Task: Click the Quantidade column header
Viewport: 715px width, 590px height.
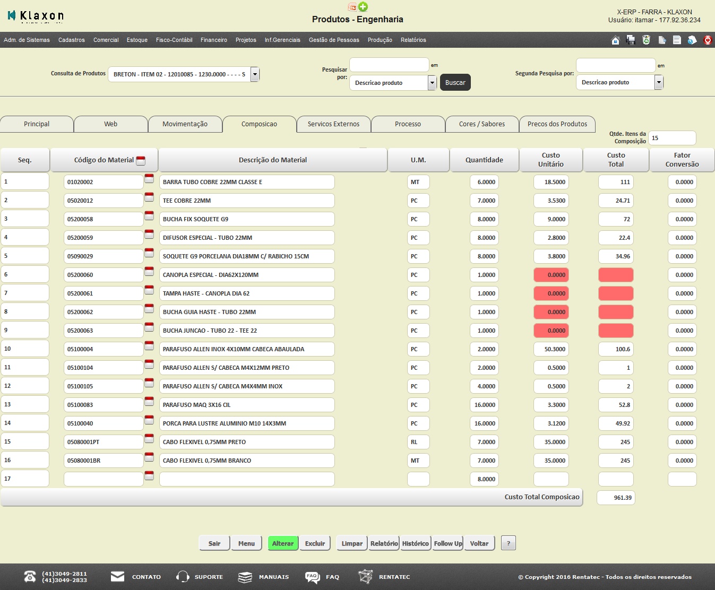Action: [484, 160]
